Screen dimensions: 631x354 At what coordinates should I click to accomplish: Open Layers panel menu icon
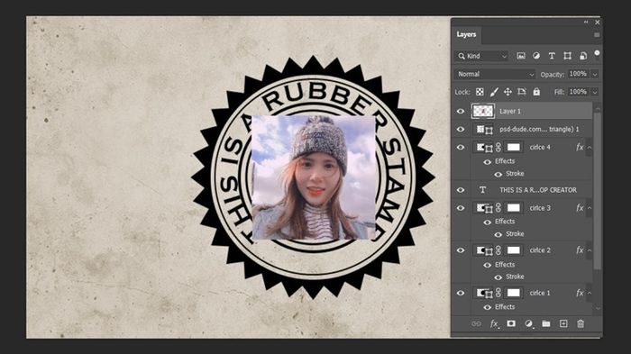tap(597, 35)
